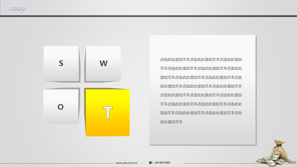The image size is (297, 167).
Task: Select the O tile in SWOT grid
Action: point(61,107)
